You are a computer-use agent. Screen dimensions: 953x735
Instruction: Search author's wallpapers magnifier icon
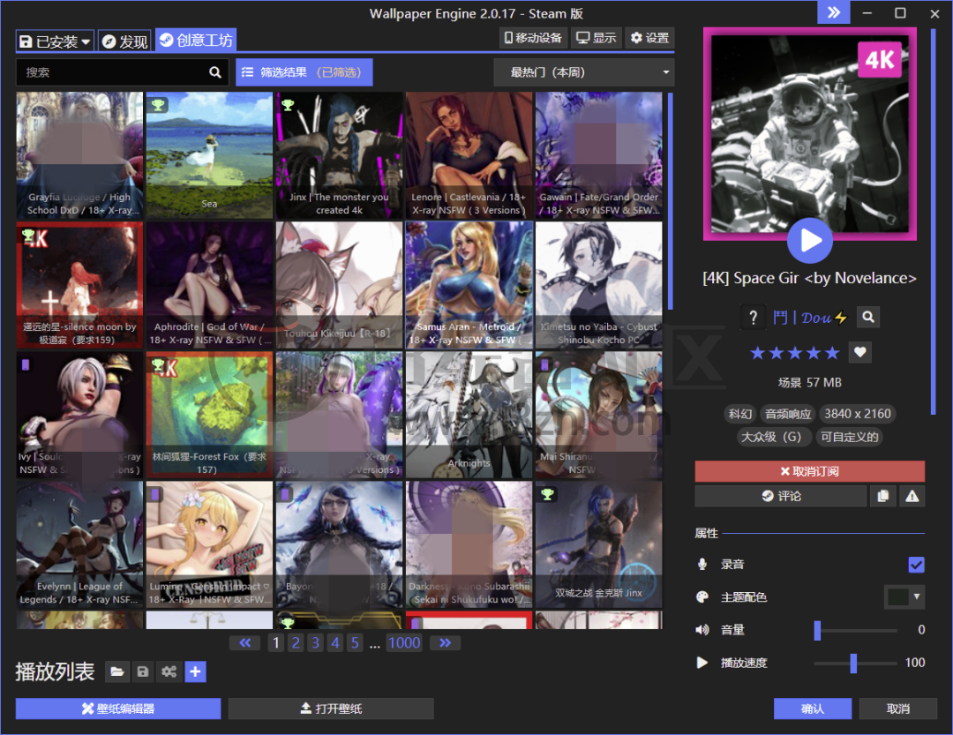click(x=868, y=317)
